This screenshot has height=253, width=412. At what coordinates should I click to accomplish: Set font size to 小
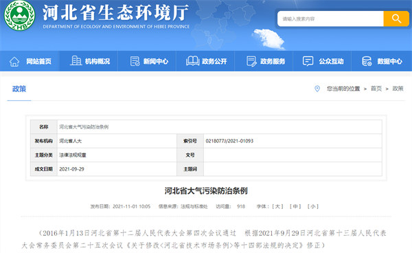coord(313,206)
